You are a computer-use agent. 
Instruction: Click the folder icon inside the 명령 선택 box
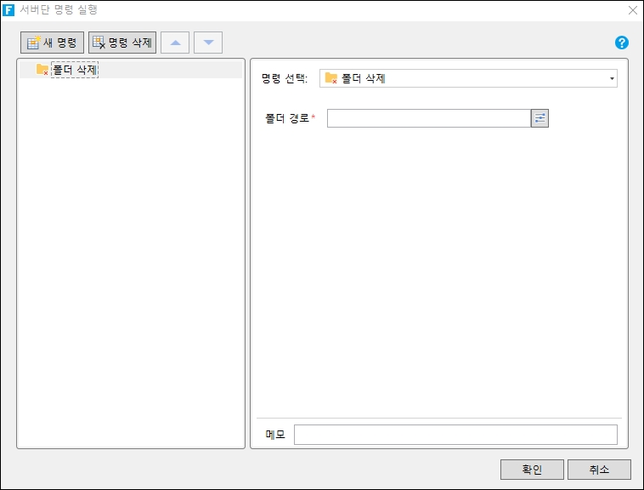(331, 79)
